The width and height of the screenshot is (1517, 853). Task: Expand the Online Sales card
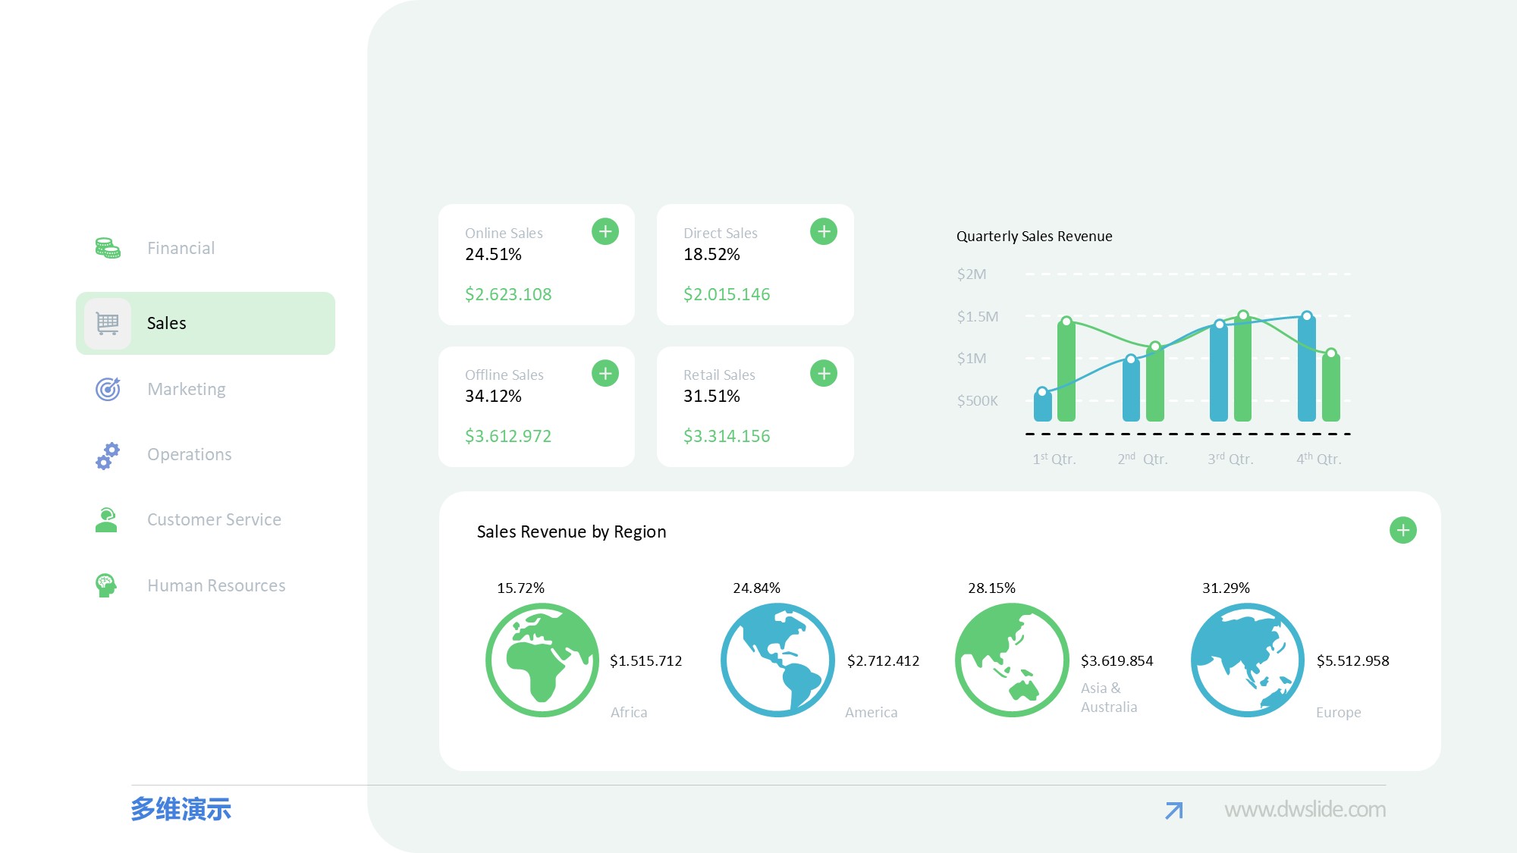605,231
